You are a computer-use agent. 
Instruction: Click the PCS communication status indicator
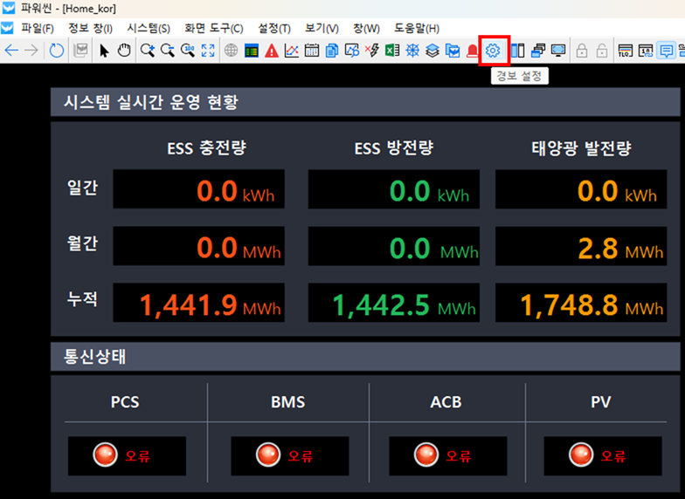(x=106, y=455)
